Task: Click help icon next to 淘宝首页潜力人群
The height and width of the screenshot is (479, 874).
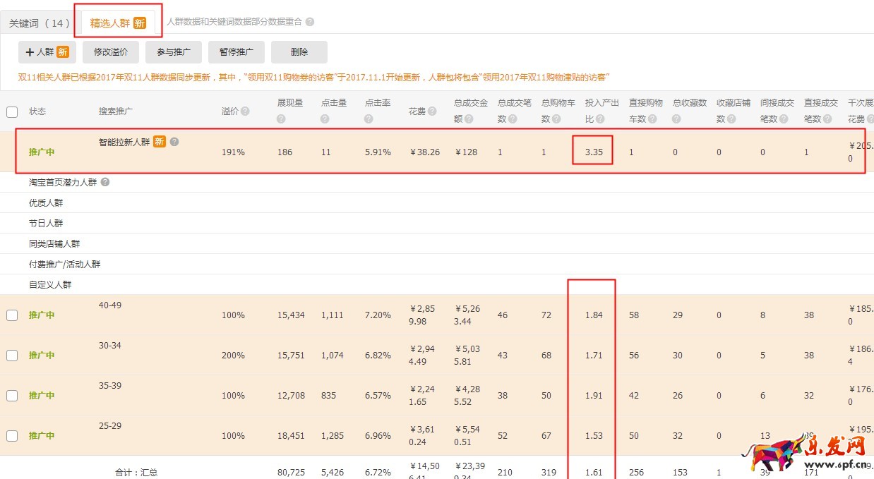Action: (x=105, y=182)
